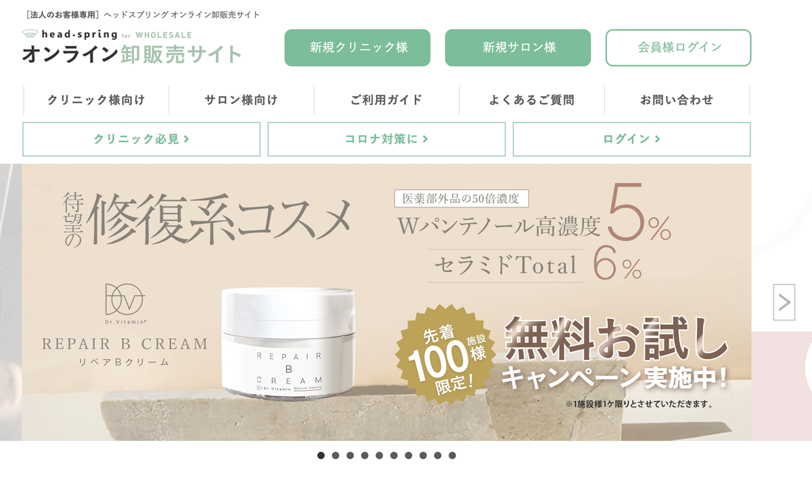Jump to the last carousel dot
The height and width of the screenshot is (485, 812).
pos(452,455)
